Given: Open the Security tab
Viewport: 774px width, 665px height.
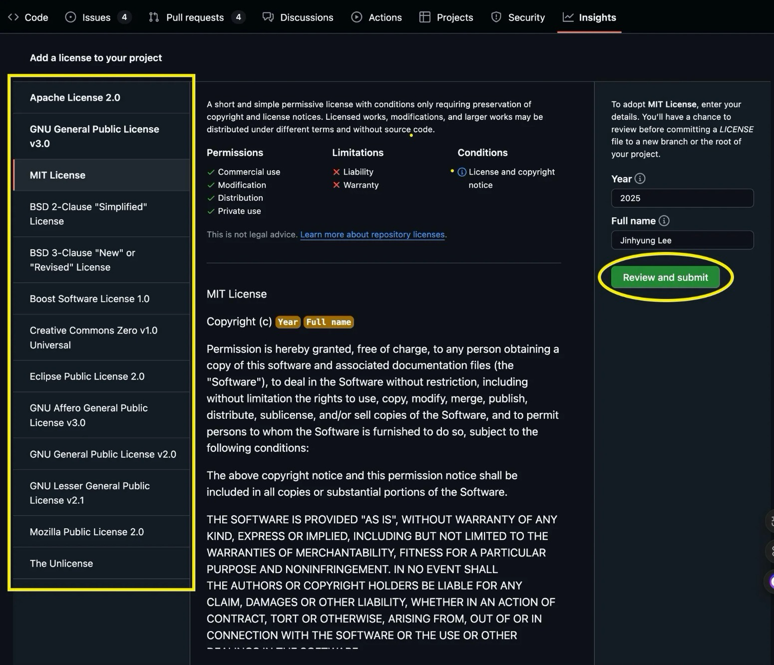Looking at the screenshot, I should 518,17.
